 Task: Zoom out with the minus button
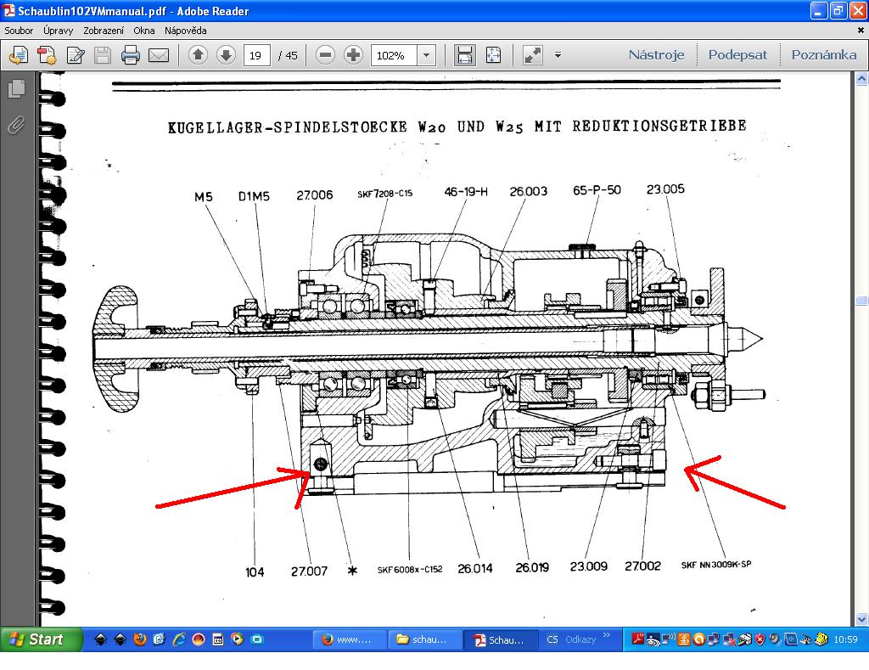click(325, 55)
